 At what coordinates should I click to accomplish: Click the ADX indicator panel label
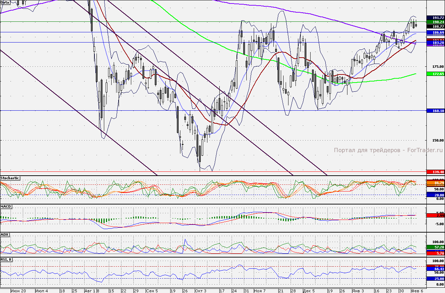5,234
